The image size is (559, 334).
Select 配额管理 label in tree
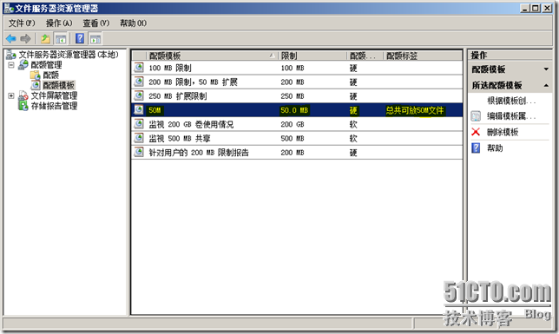click(x=46, y=65)
